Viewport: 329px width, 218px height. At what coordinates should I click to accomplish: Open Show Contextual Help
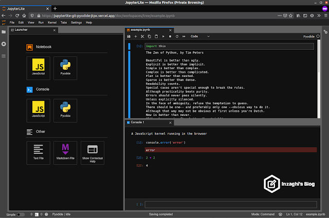pyautogui.click(x=93, y=153)
